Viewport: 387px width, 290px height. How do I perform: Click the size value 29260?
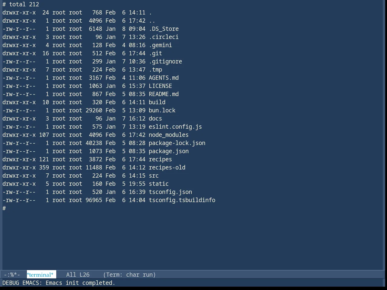(x=94, y=110)
